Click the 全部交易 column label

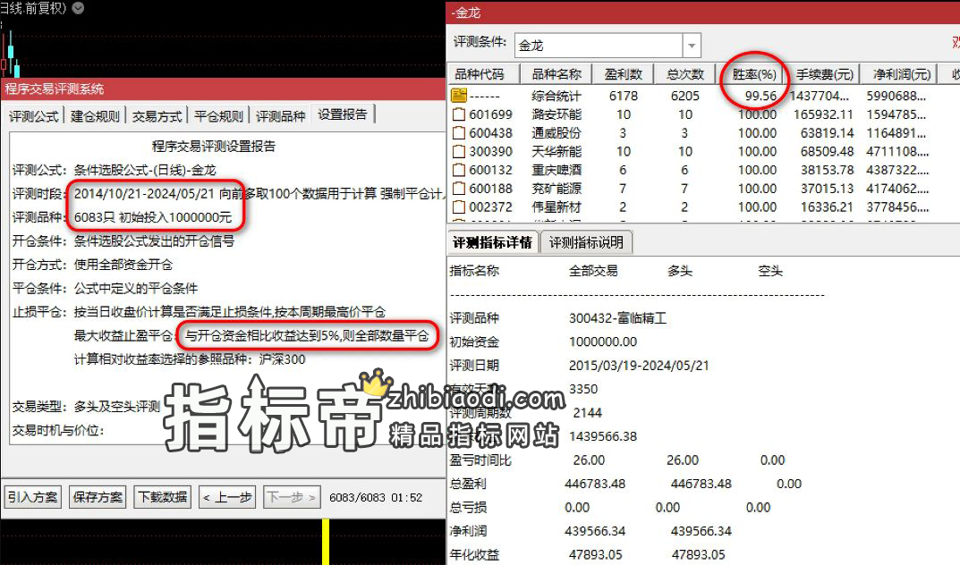point(593,271)
